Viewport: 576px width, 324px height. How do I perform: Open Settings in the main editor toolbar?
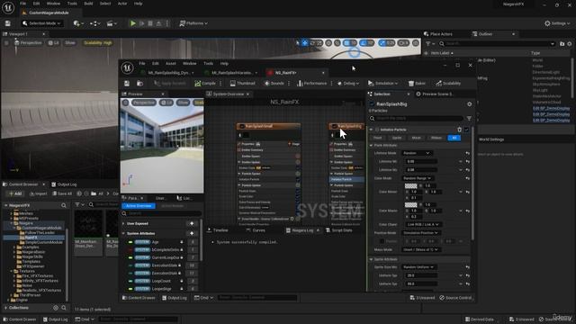[557, 23]
